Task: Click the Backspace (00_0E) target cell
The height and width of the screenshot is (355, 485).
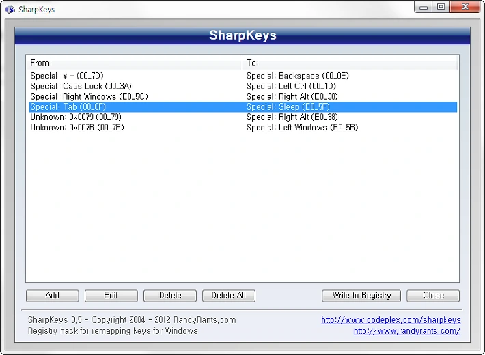Action: (x=298, y=76)
